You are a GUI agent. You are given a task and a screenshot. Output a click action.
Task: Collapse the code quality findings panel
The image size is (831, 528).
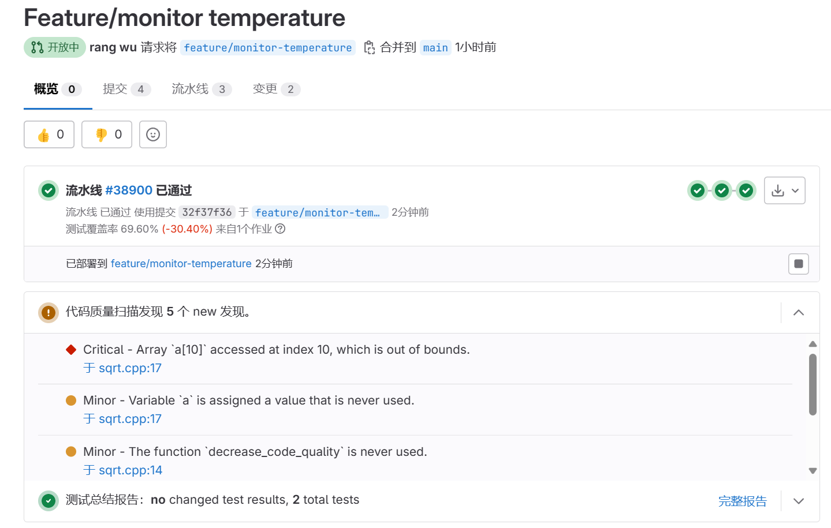798,312
